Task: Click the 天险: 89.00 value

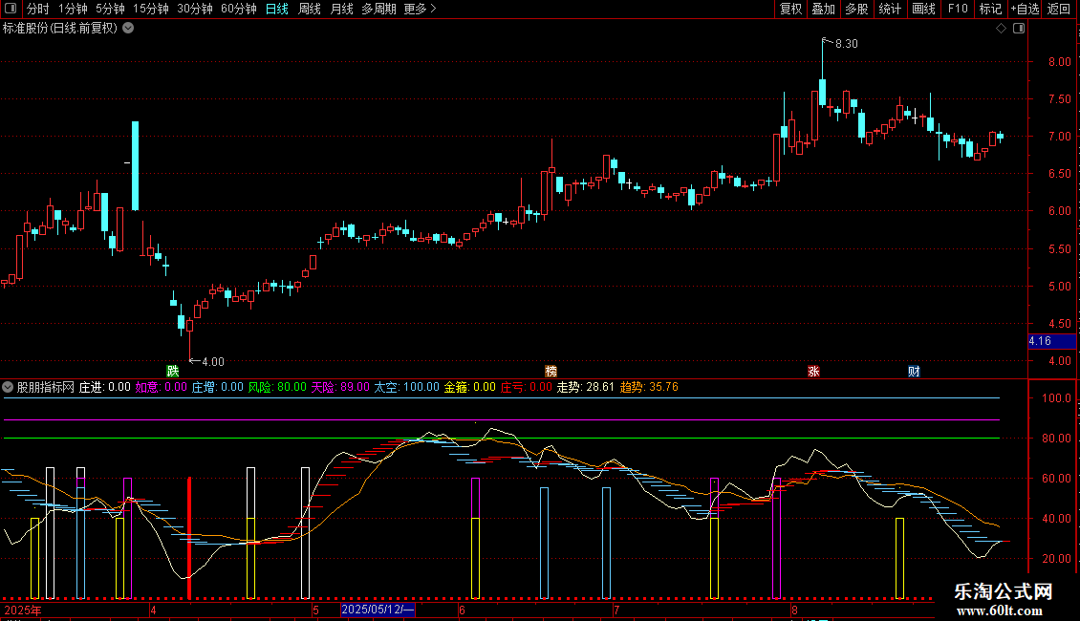Action: [x=340, y=387]
